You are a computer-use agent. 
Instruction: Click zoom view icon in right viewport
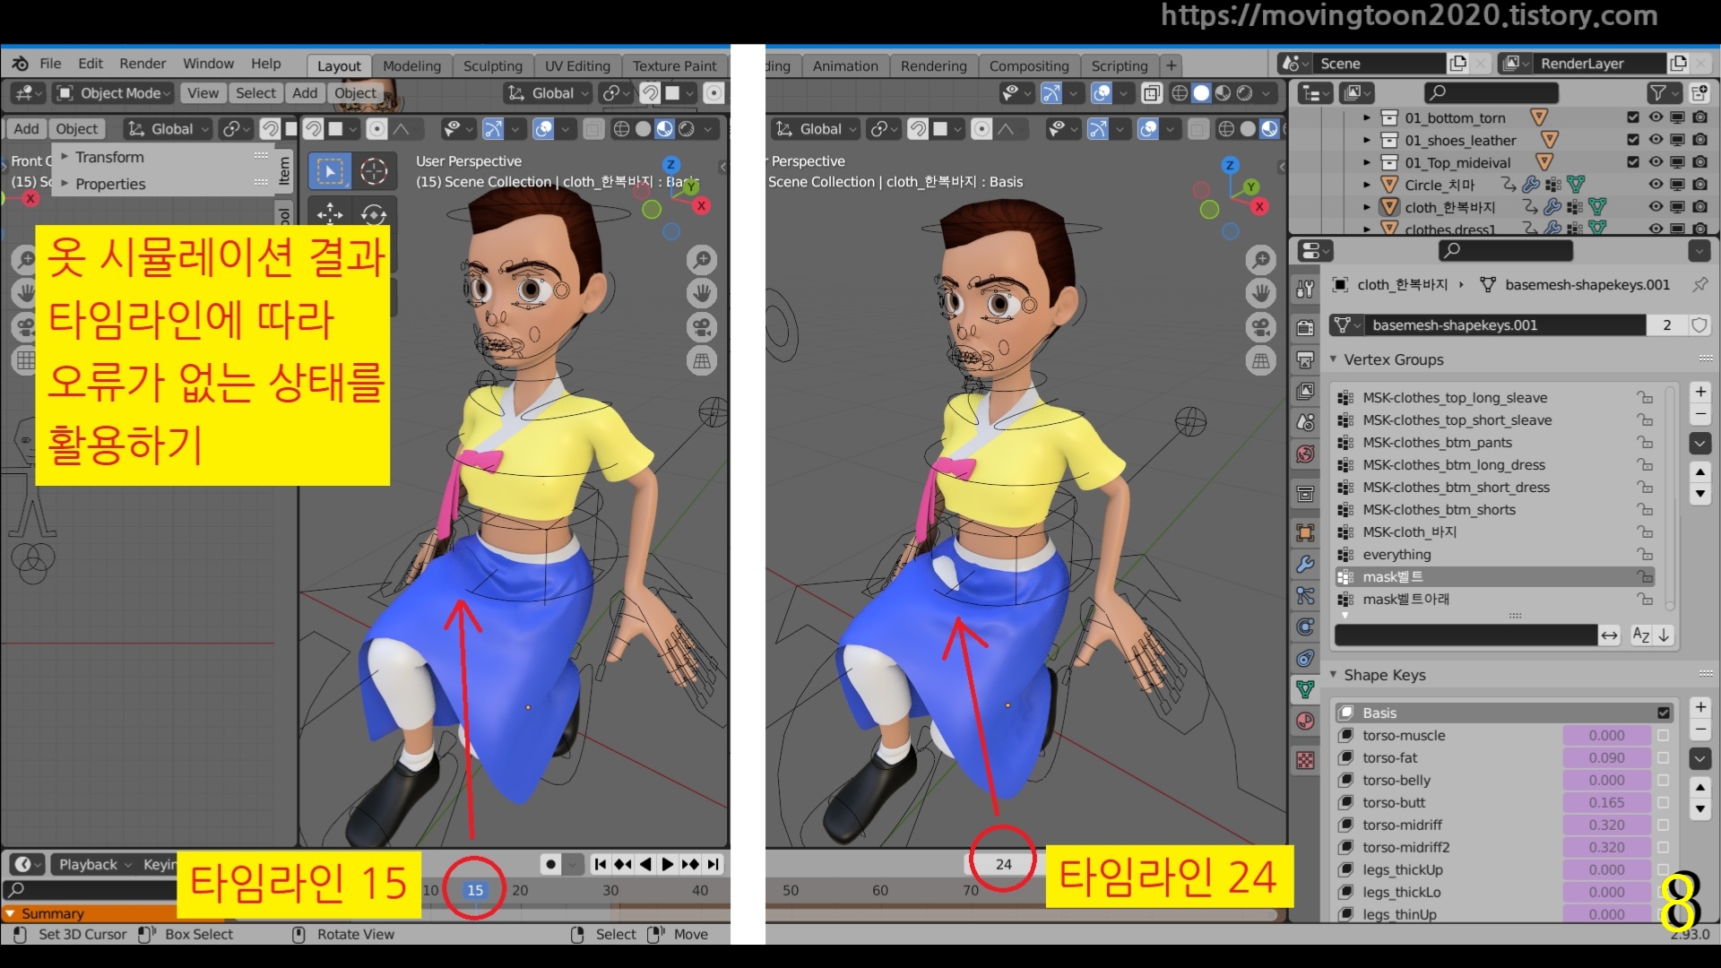(1261, 260)
